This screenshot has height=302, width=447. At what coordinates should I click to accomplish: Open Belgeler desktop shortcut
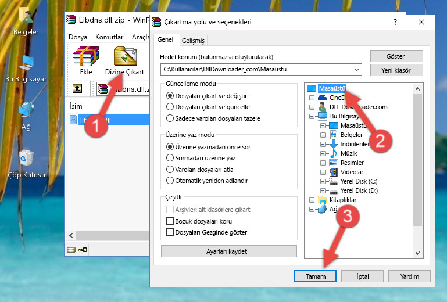tap(26, 21)
